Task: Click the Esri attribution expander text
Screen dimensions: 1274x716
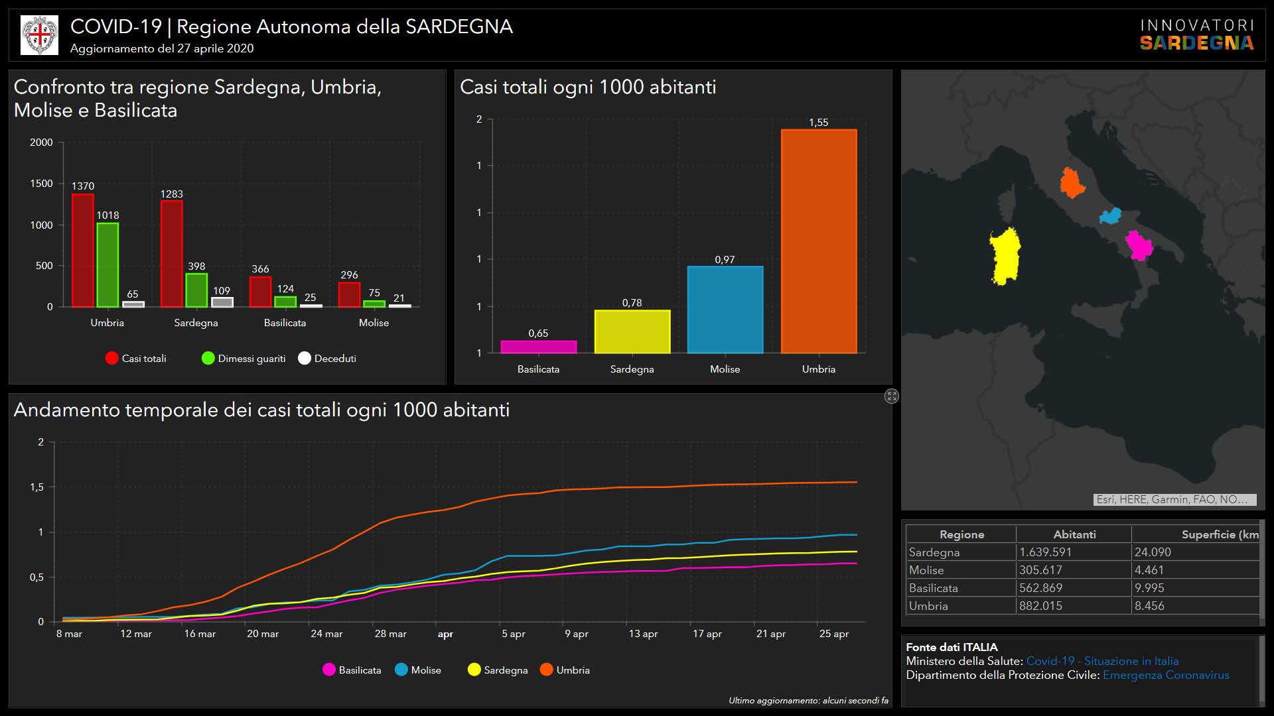Action: point(1174,500)
